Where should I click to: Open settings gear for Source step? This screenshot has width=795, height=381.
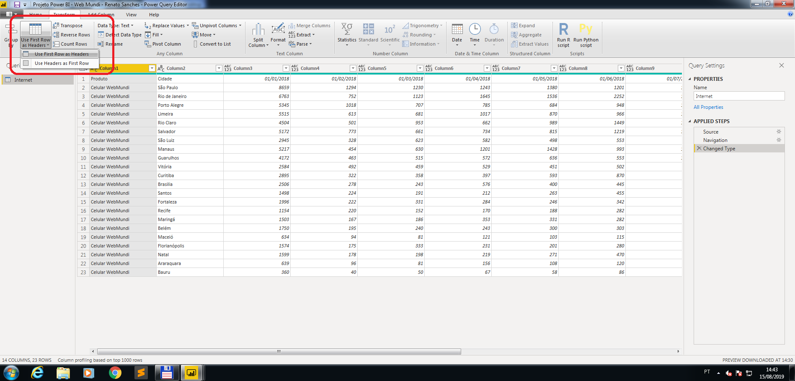tap(779, 131)
